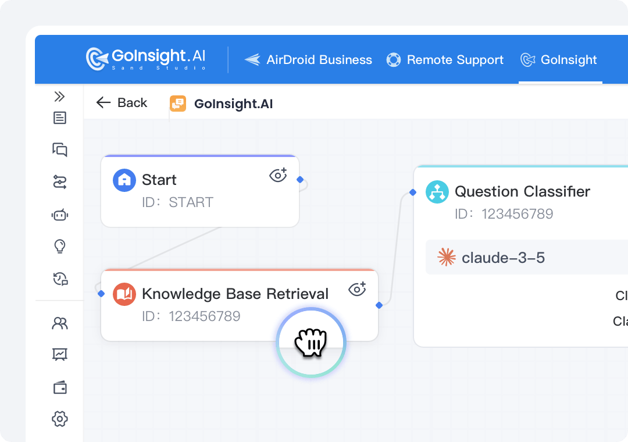Expand the left sidebar with double chevron
Viewport: 628px width, 442px height.
[59, 97]
